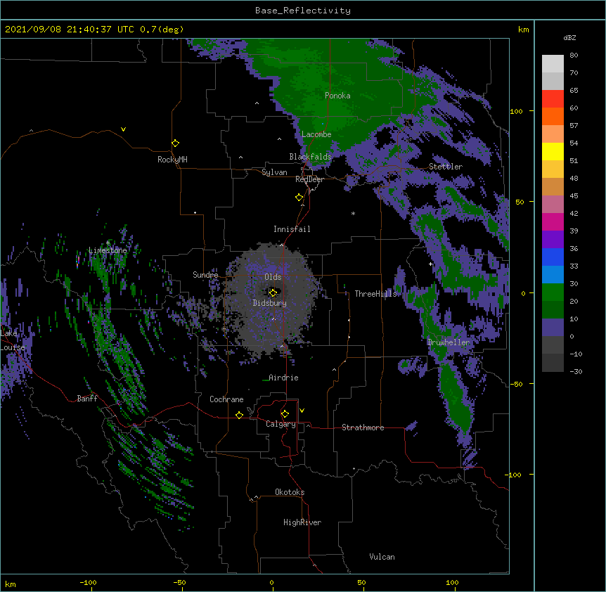Click the RockyMH map label

172,160
